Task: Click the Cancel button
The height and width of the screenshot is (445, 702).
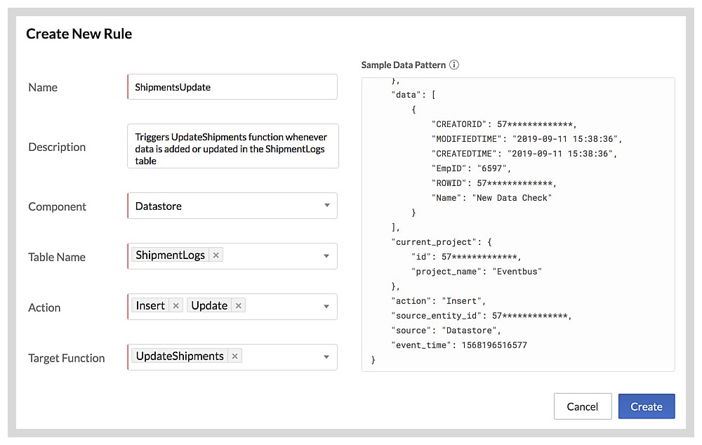Action: [583, 406]
